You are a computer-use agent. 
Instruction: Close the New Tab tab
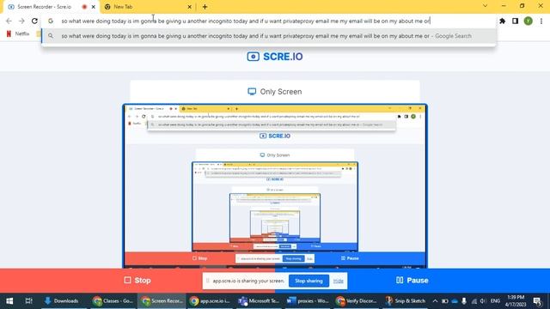tap(189, 7)
